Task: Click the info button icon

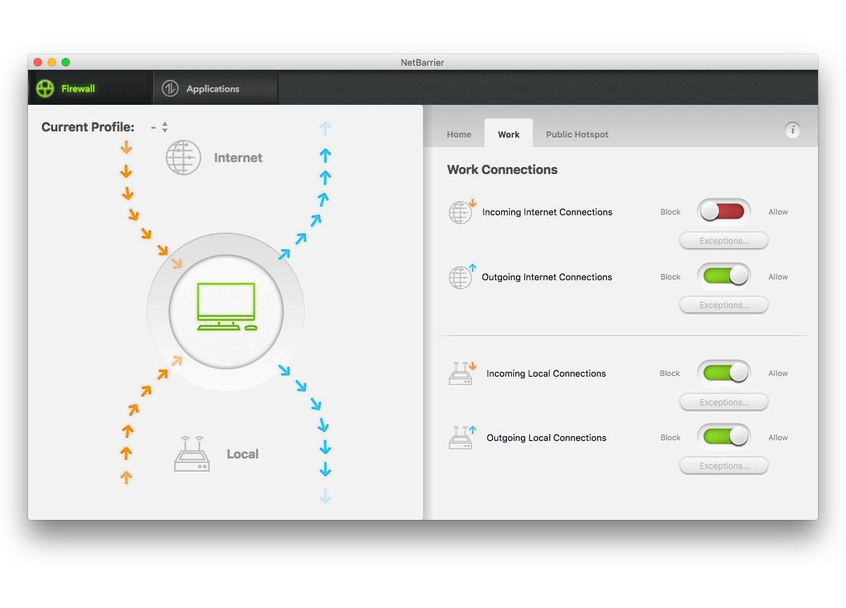Action: [x=791, y=130]
